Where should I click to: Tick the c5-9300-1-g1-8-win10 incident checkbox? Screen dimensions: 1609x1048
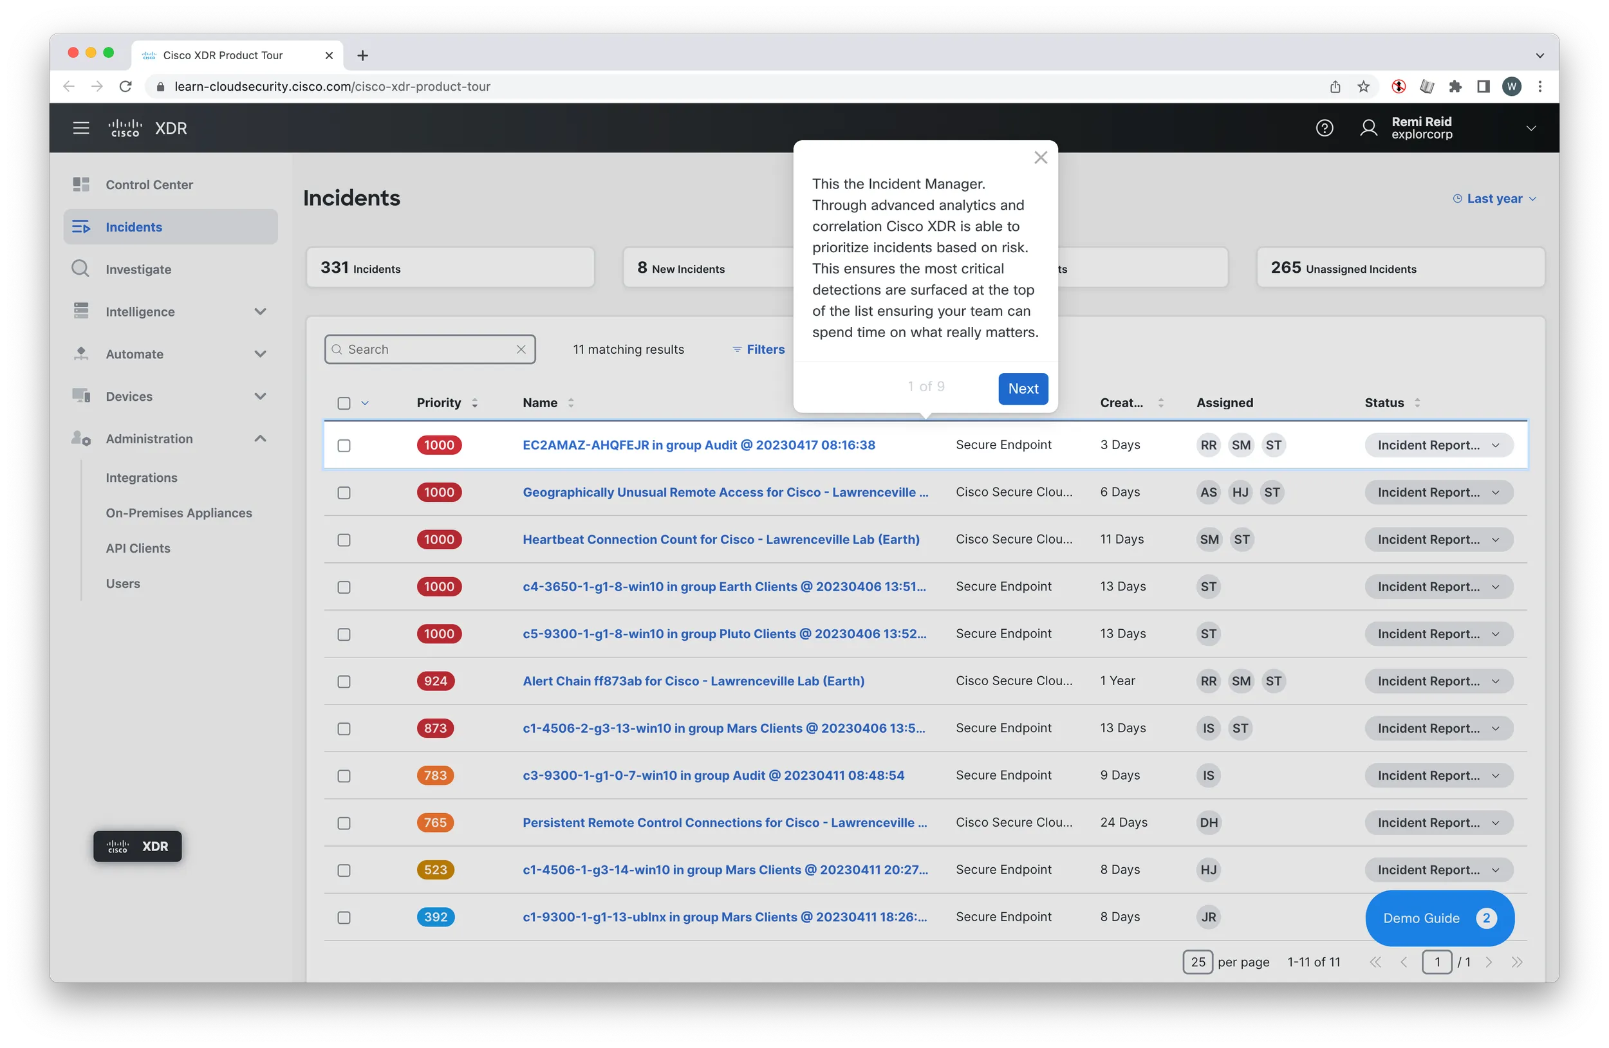tap(344, 634)
